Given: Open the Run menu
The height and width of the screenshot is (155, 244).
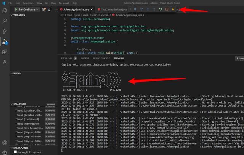Looking at the screenshot, I should point(53,3).
